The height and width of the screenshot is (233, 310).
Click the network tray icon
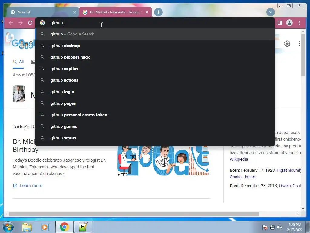272,227
